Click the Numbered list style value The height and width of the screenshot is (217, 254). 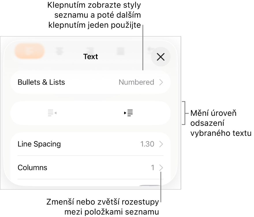point(136,82)
